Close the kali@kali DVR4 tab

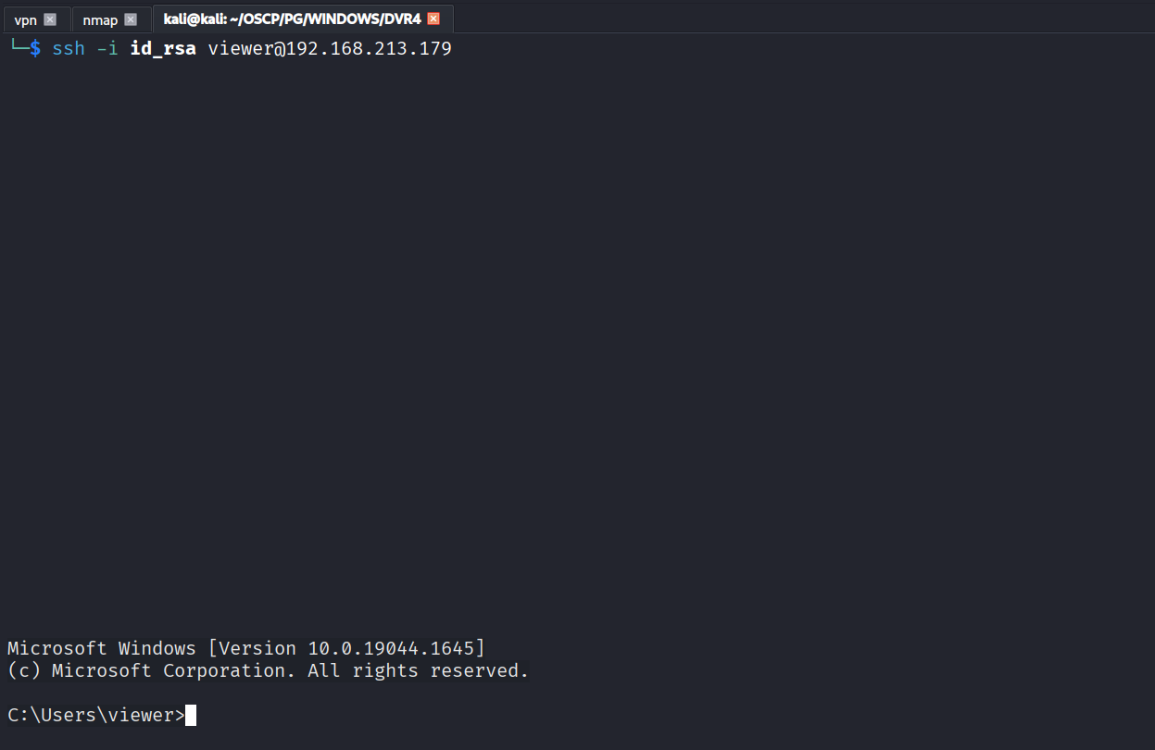point(433,19)
